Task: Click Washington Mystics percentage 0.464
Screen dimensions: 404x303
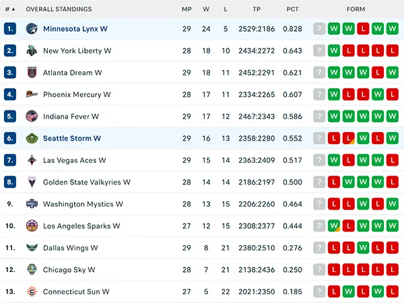Action: [292, 204]
